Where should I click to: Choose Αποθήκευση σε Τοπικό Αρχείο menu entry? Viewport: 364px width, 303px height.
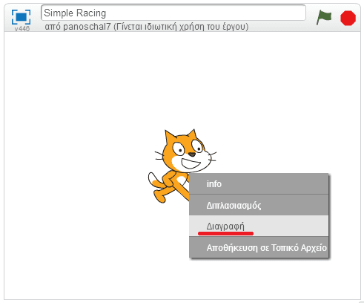click(259, 247)
